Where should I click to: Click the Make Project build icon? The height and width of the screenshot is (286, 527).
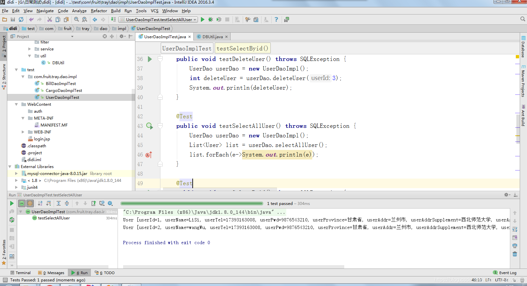[113, 19]
